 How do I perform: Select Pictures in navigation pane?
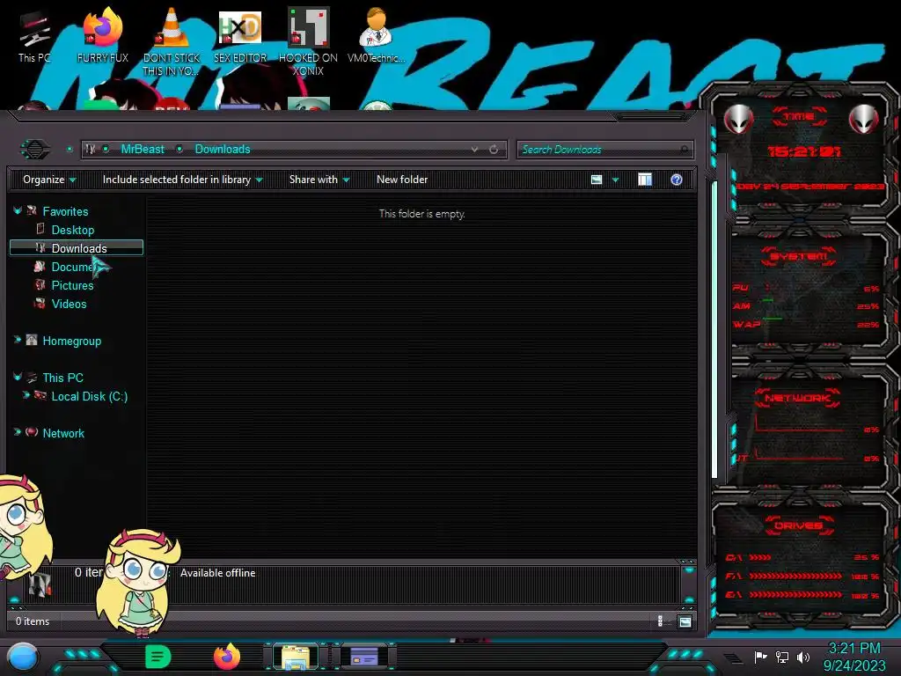[x=72, y=285]
